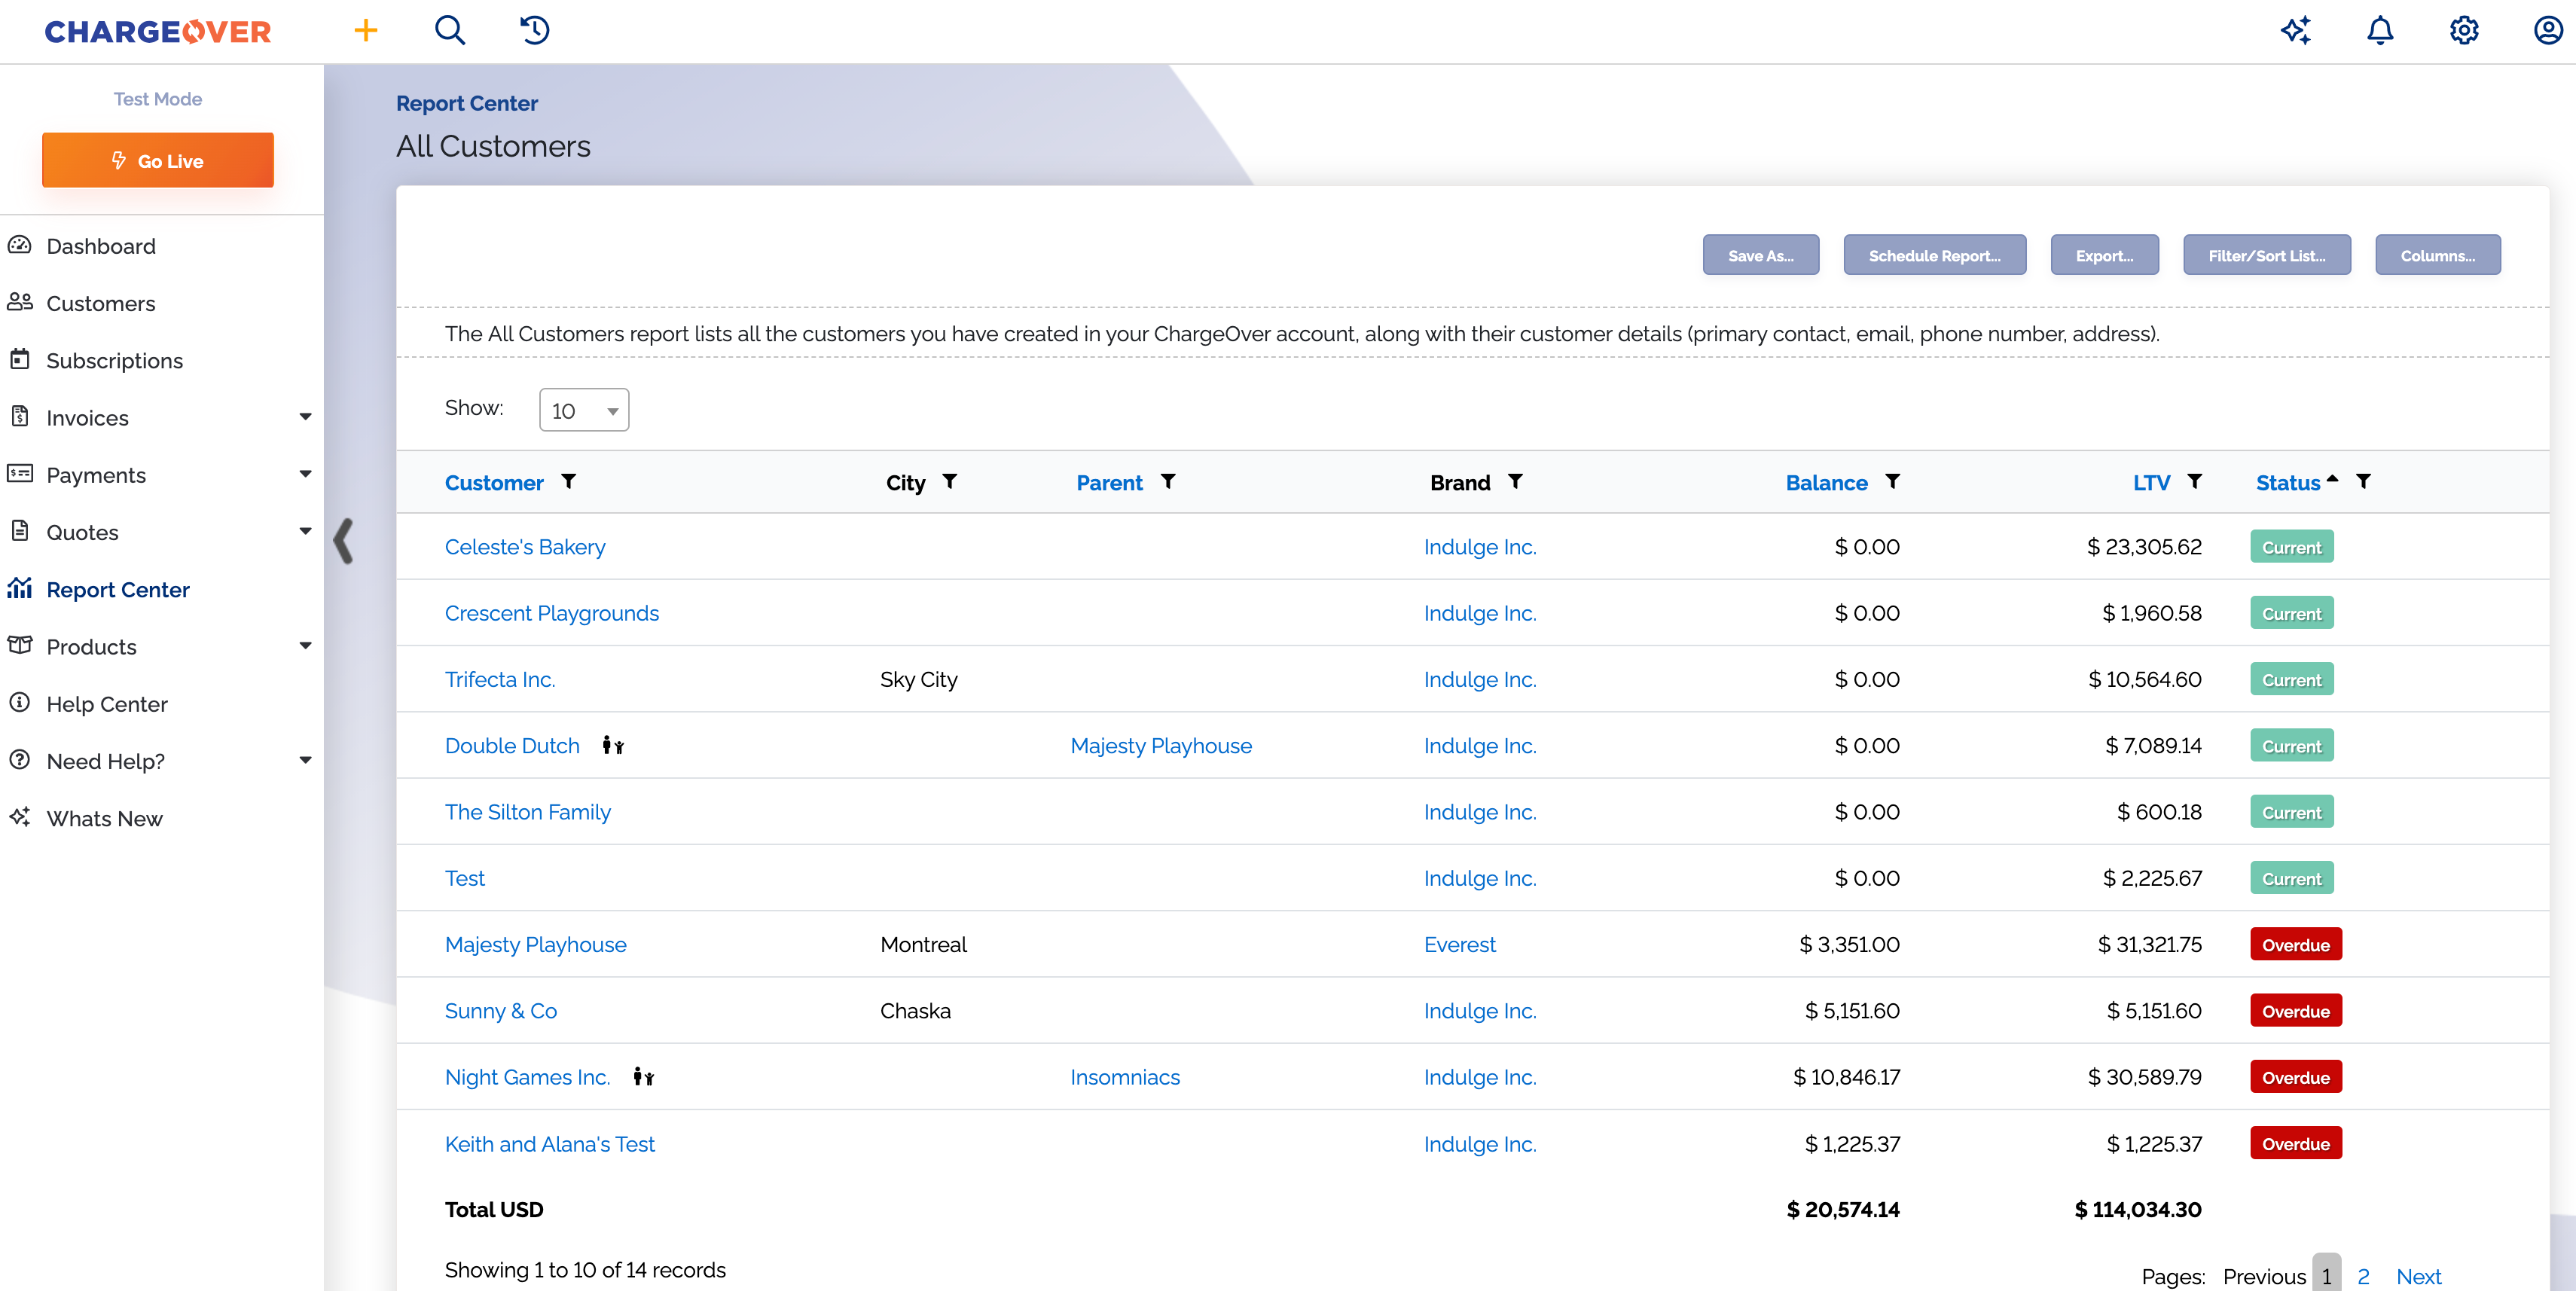This screenshot has width=2576, height=1291.
Task: Open the settings gear icon
Action: tap(2464, 30)
